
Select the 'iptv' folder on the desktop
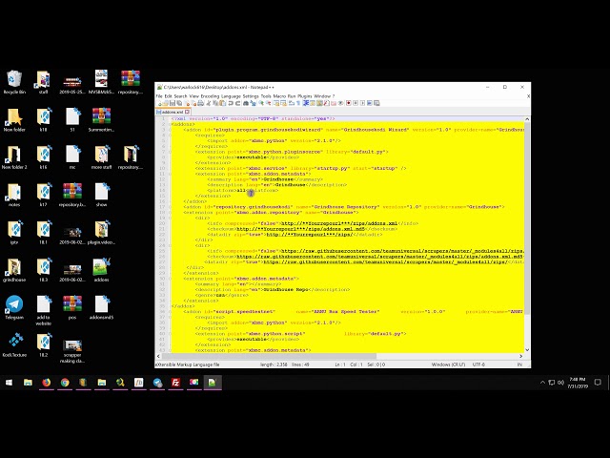click(14, 233)
